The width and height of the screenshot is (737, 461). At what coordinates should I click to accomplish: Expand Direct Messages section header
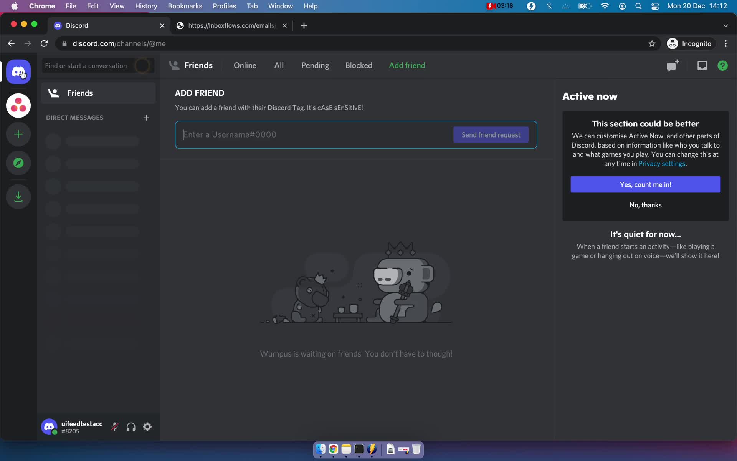(x=75, y=118)
